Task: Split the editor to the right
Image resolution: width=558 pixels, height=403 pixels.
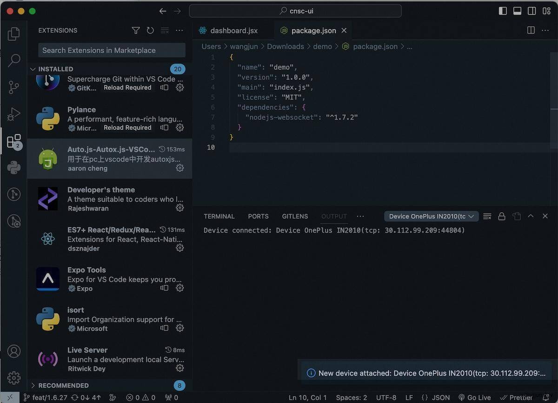Action: pyautogui.click(x=531, y=30)
